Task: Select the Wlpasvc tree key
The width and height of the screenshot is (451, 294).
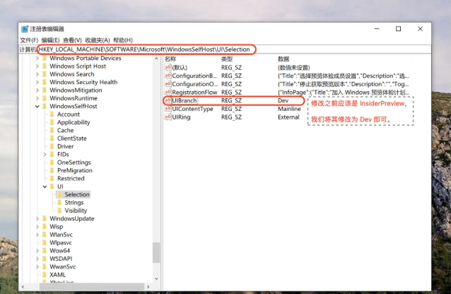Action: [x=61, y=243]
